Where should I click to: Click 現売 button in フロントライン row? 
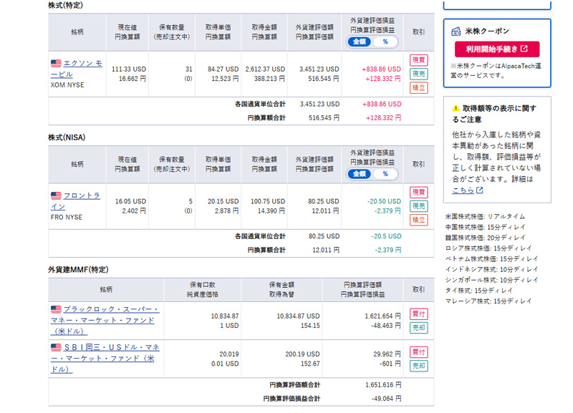(419, 206)
